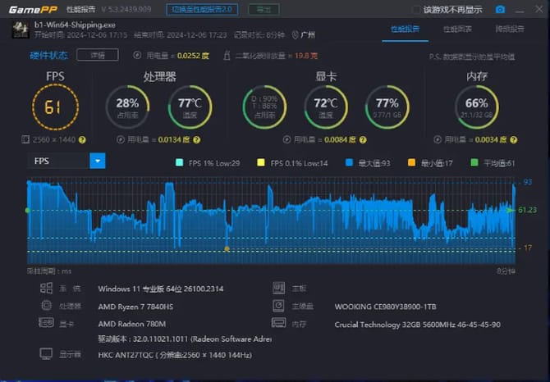Click the game thumbnail for b1-Win64-Shipping.exe
This screenshot has width=550, height=382.
point(21,30)
